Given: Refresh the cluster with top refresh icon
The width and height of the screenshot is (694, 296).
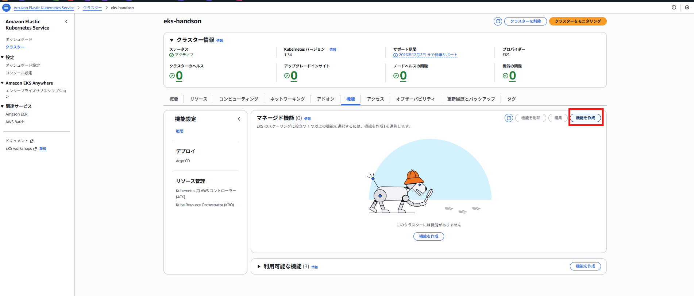Looking at the screenshot, I should coord(498,21).
